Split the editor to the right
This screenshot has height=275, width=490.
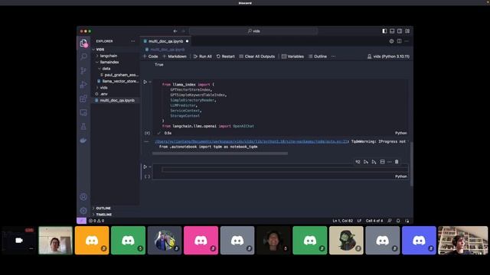(399, 41)
